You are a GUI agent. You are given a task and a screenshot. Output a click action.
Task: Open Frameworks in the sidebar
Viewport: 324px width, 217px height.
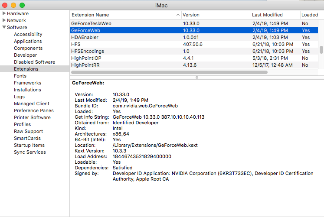coord(28,83)
